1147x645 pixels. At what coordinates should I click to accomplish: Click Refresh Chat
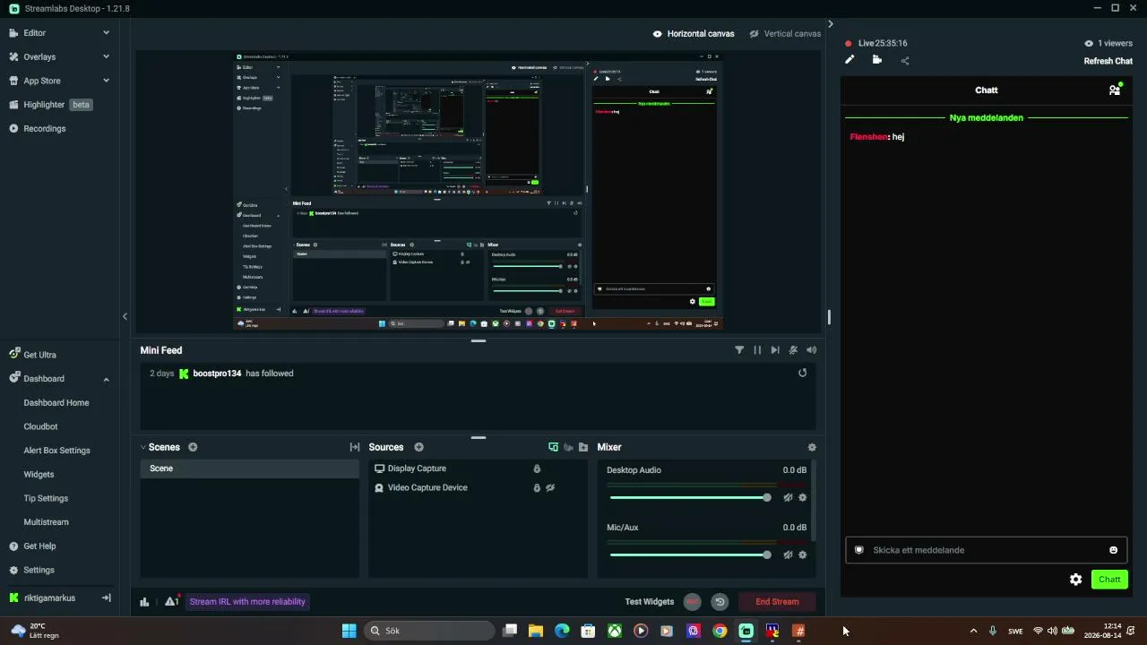coord(1108,61)
